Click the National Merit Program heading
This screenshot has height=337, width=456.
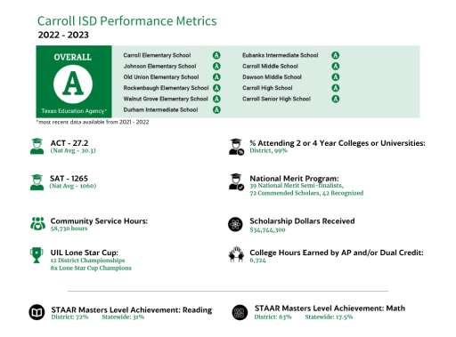294,179
